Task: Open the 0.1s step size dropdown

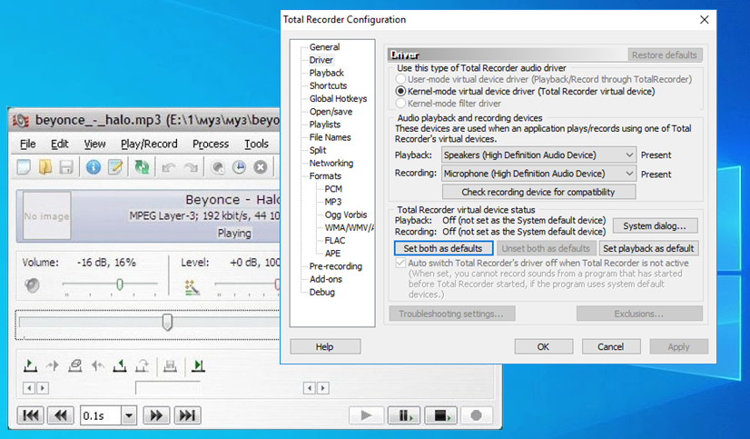Action: [x=128, y=415]
